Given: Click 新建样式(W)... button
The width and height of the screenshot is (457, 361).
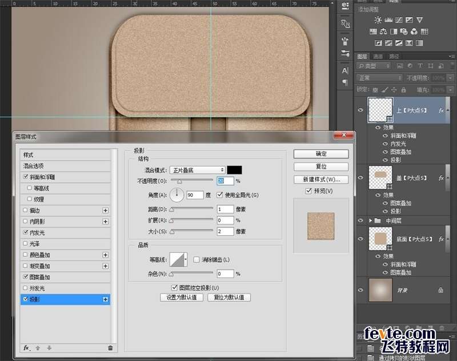Looking at the screenshot, I should click(x=321, y=179).
